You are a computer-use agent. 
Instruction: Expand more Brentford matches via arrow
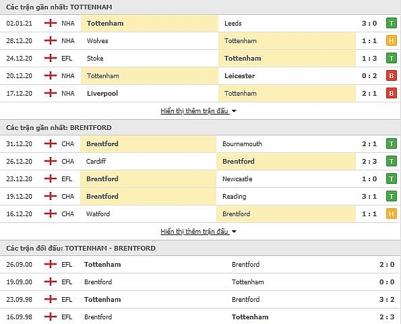pyautogui.click(x=234, y=232)
